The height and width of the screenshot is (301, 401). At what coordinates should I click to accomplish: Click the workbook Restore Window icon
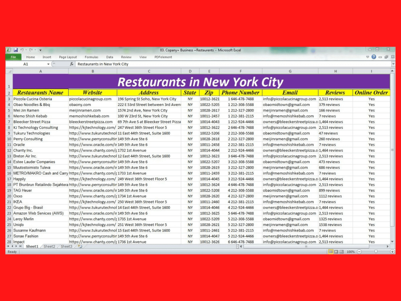pyautogui.click(x=387, y=57)
